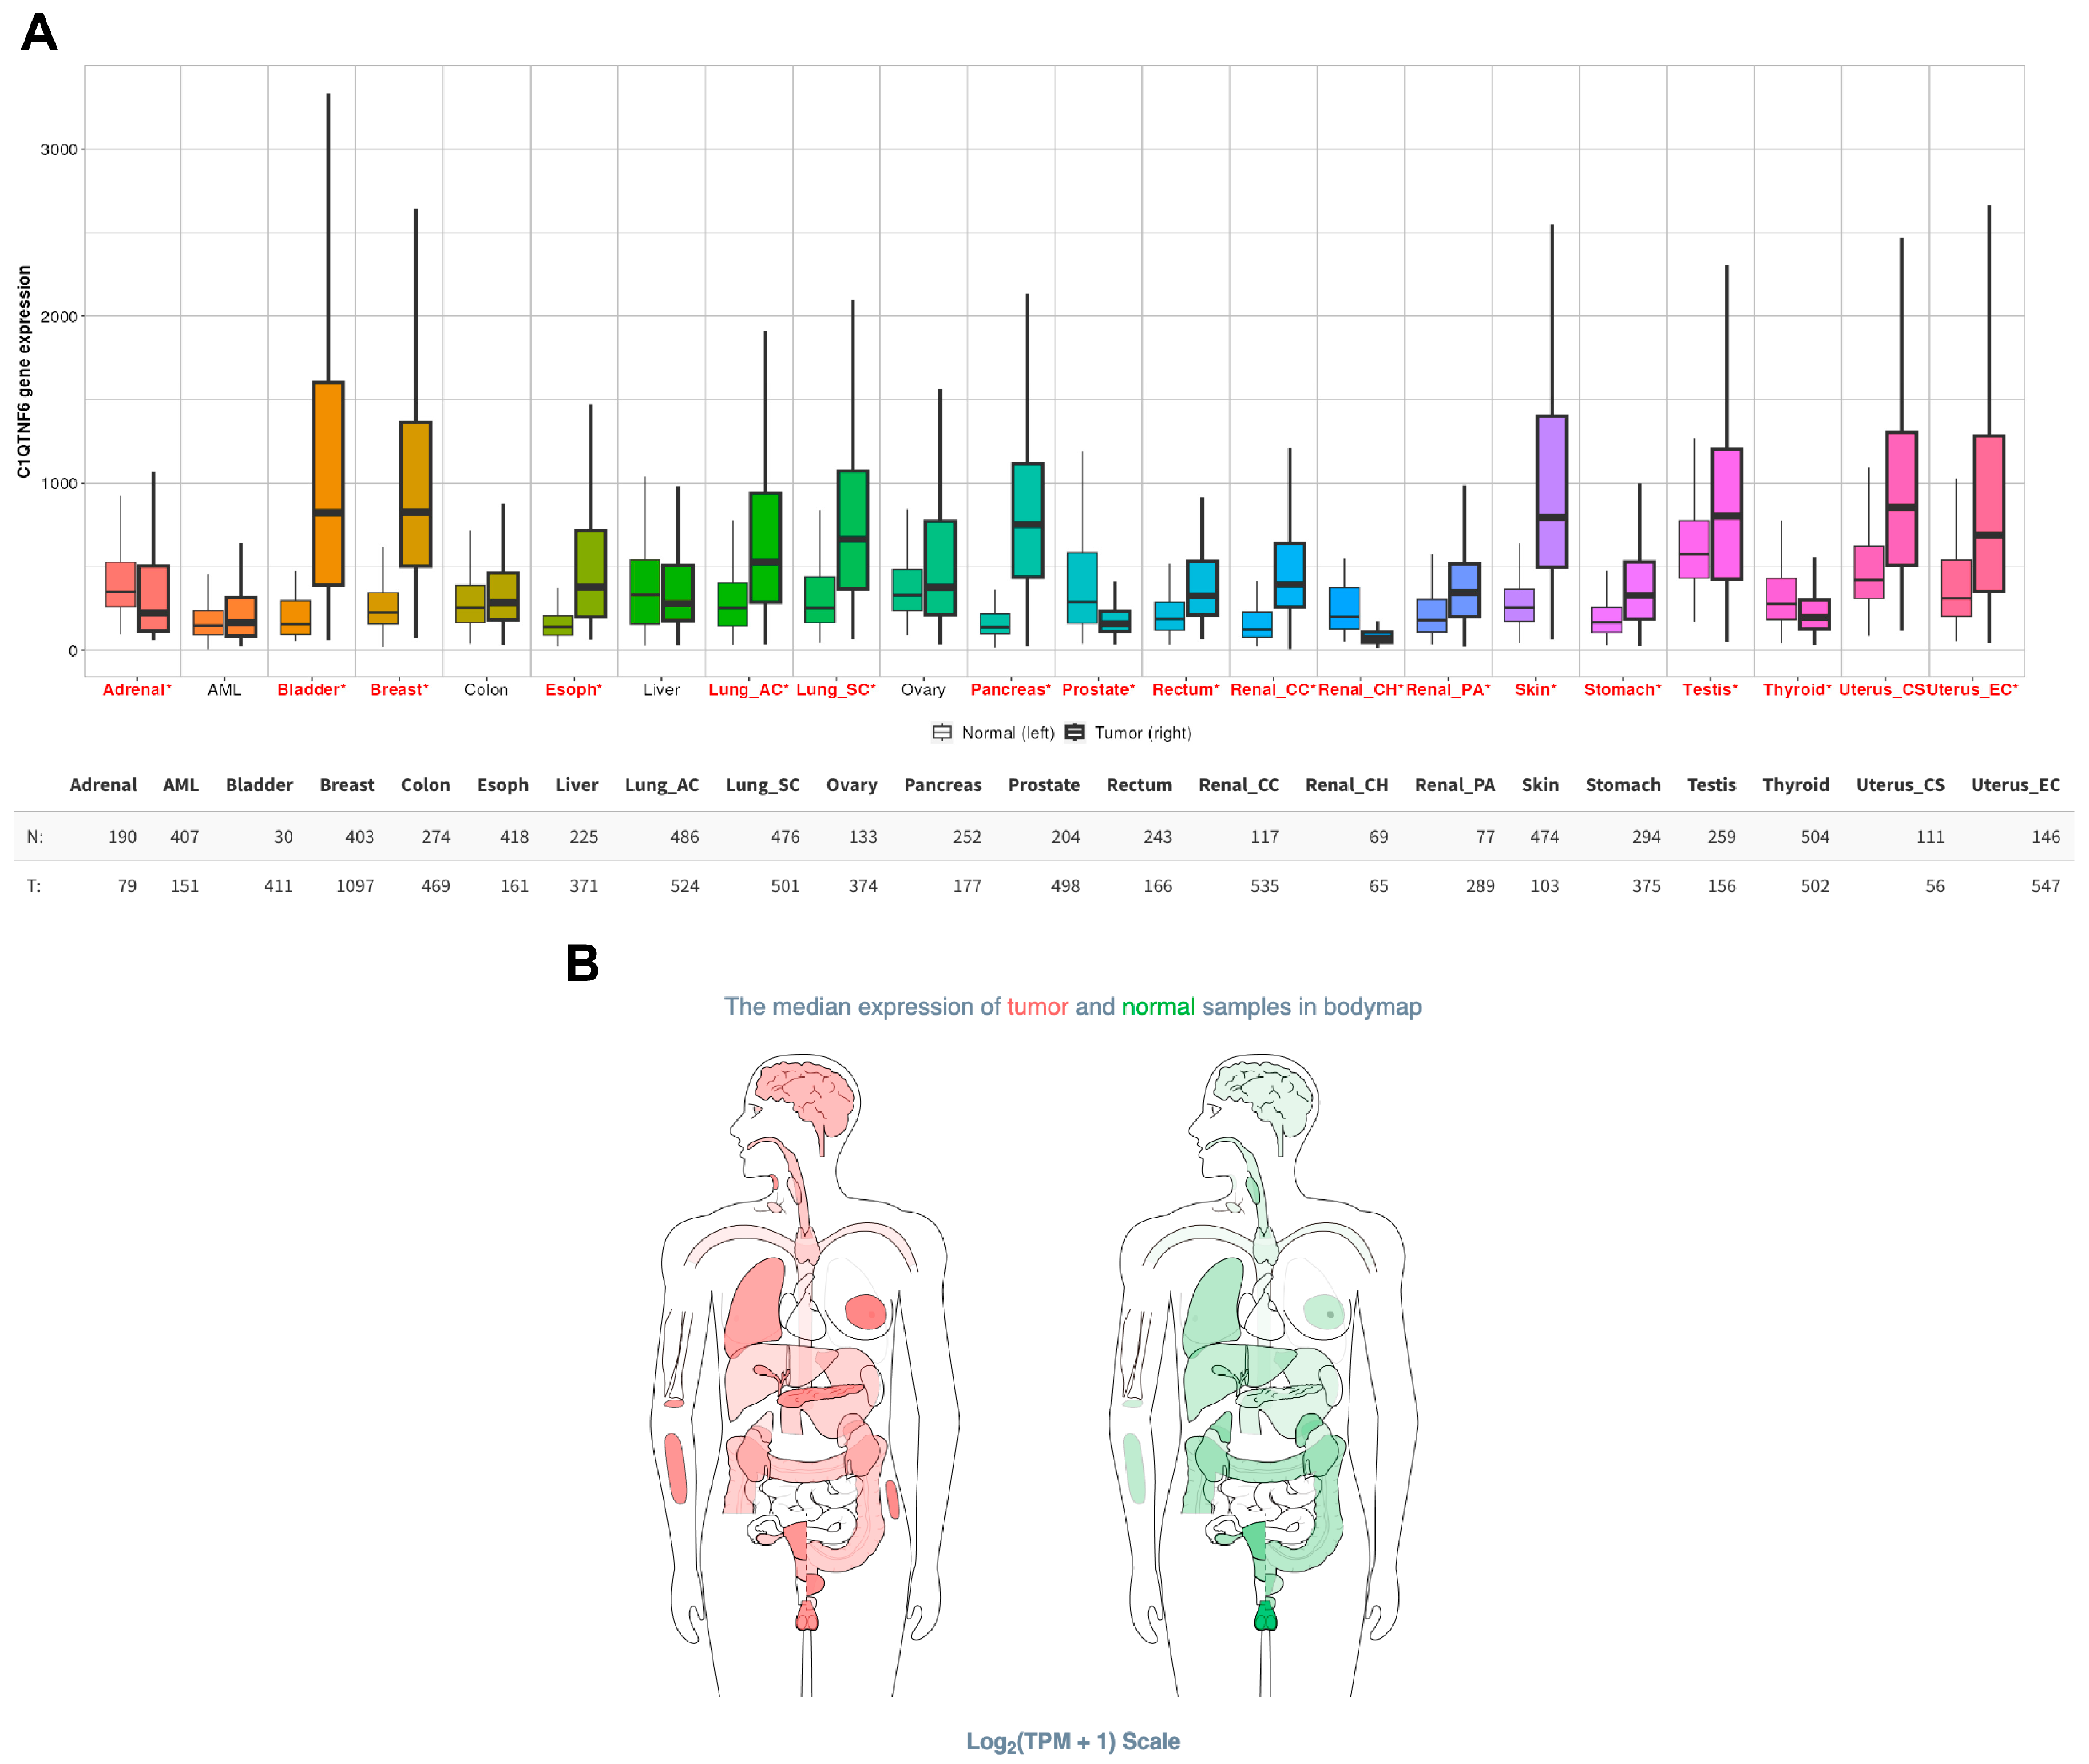
Task: Click the AML x-axis label
Action: tap(224, 690)
